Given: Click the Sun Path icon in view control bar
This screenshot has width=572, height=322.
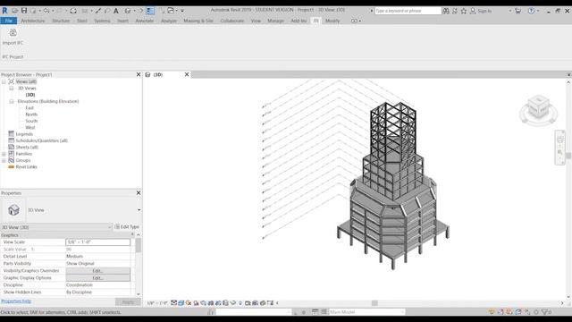Looking at the screenshot, I should tap(189, 302).
